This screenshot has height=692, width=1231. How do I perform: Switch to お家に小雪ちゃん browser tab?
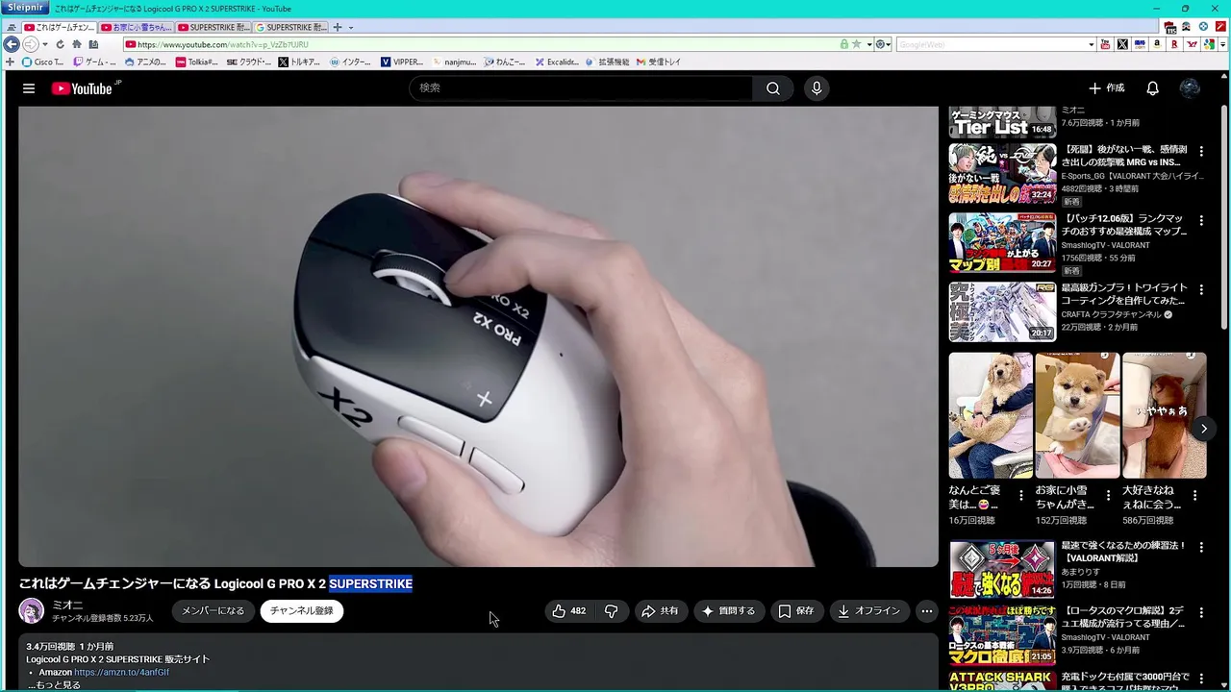point(136,27)
